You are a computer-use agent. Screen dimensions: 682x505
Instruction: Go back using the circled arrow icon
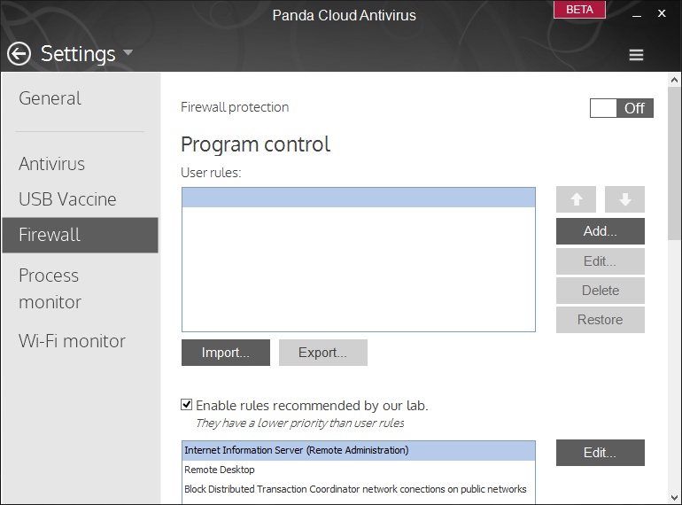point(19,54)
